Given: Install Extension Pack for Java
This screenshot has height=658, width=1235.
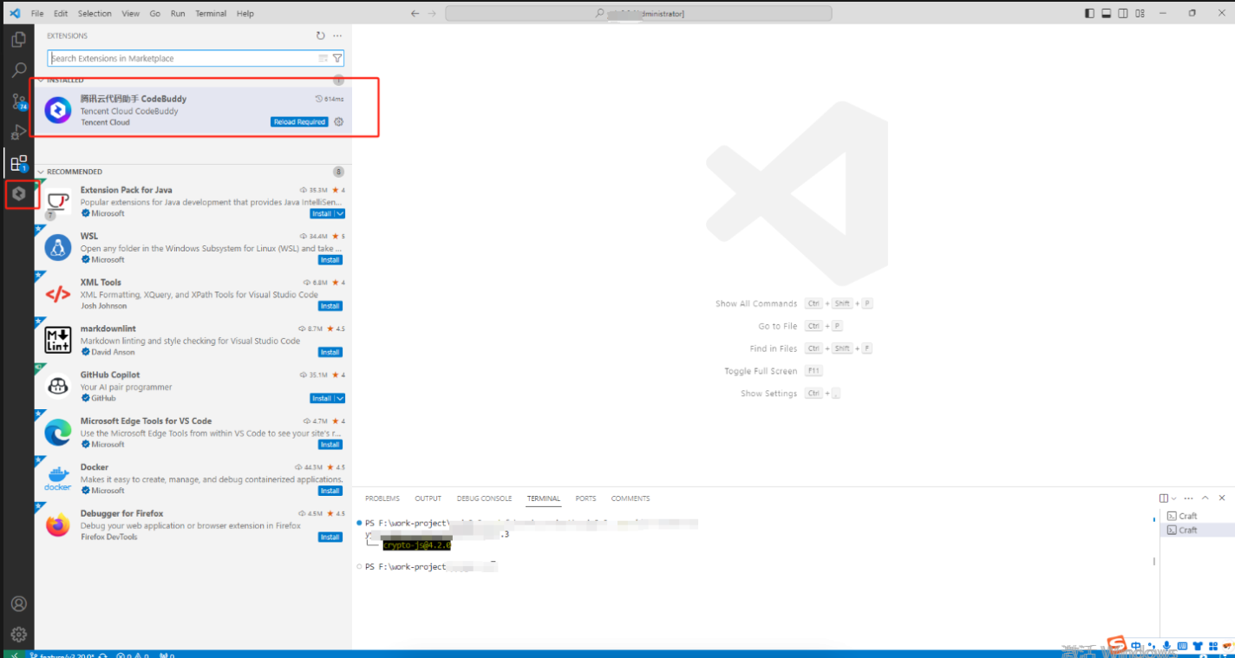Looking at the screenshot, I should point(322,213).
